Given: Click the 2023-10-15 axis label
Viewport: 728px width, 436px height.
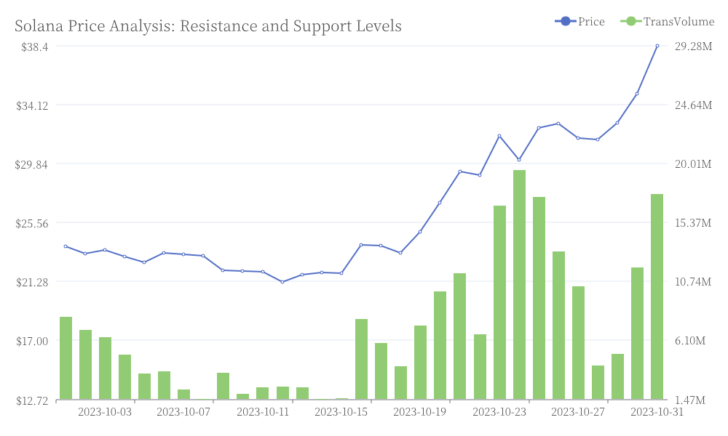Looking at the screenshot, I should click(x=341, y=412).
